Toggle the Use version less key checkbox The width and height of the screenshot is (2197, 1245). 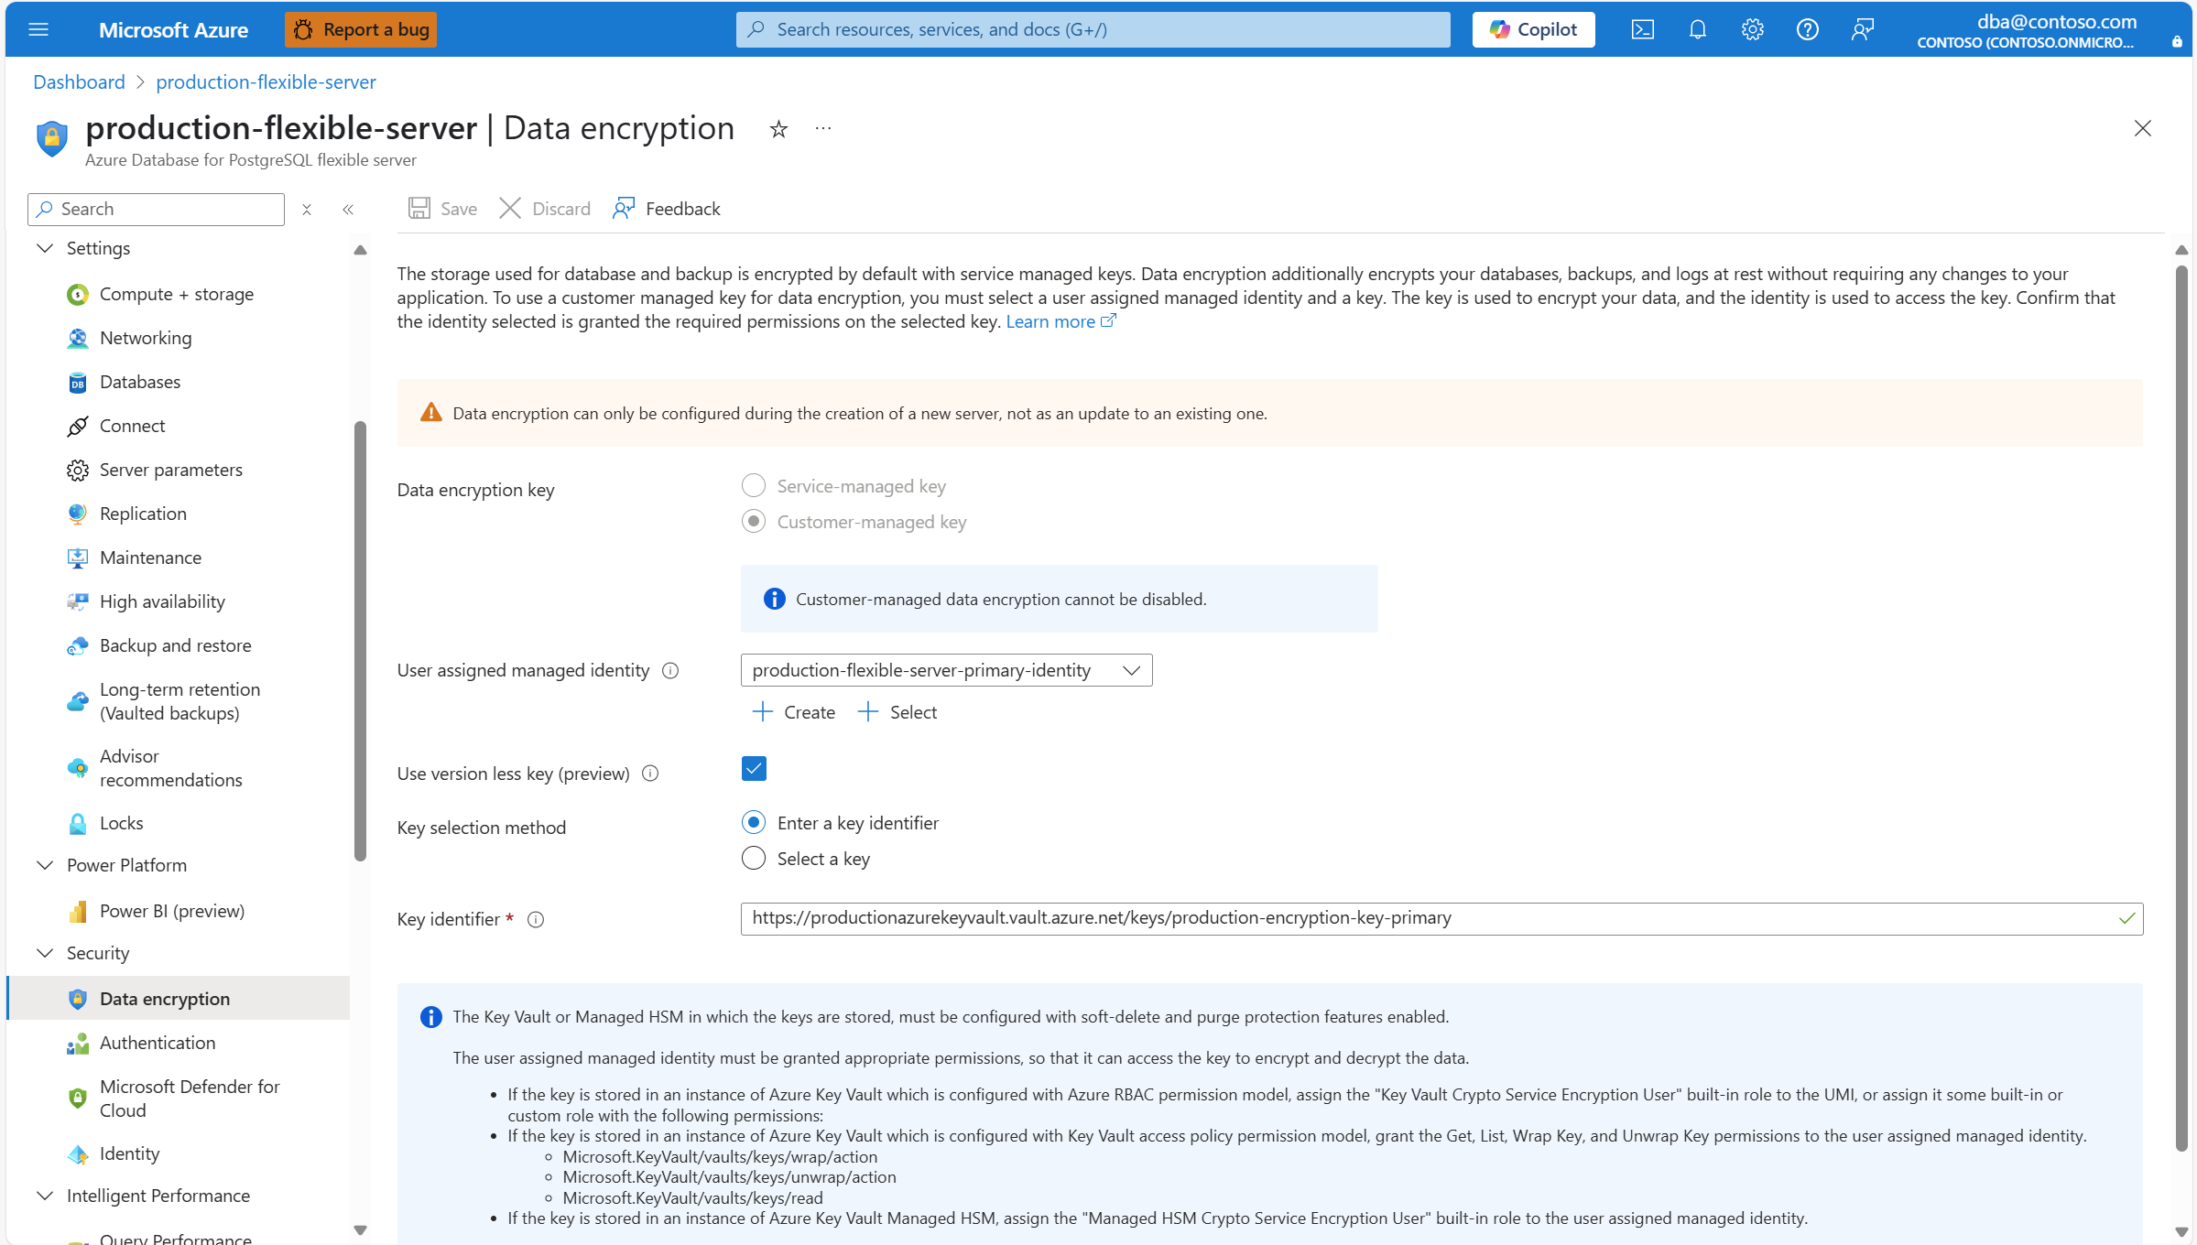pos(754,769)
